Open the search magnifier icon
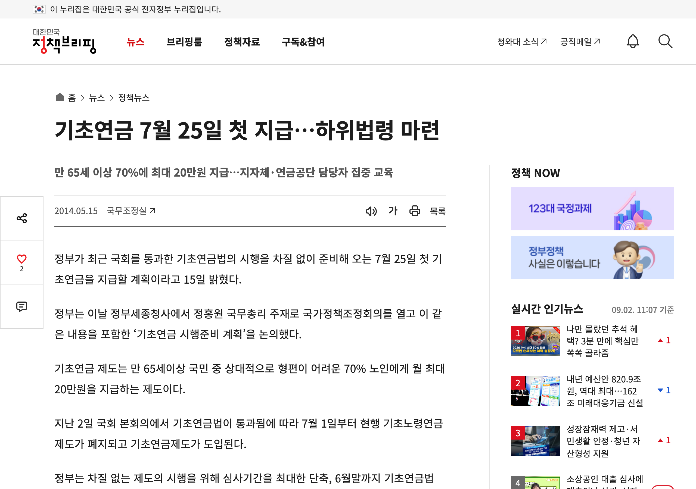The image size is (696, 489). pos(665,42)
